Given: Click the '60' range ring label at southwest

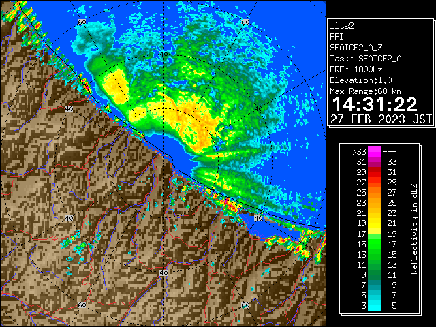Looking at the screenshot, I should click(x=82, y=305).
